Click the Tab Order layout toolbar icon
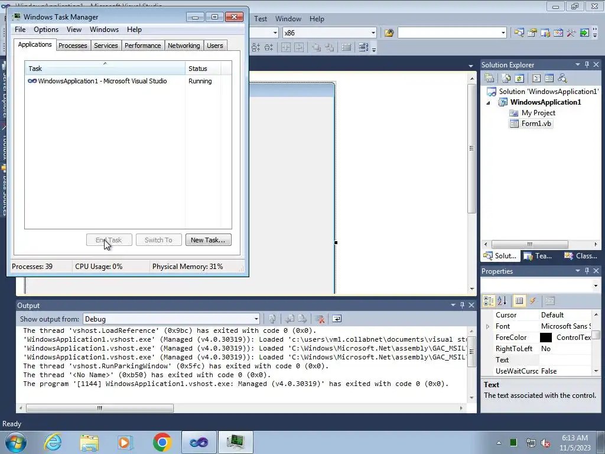605x454 pixels. tap(363, 47)
